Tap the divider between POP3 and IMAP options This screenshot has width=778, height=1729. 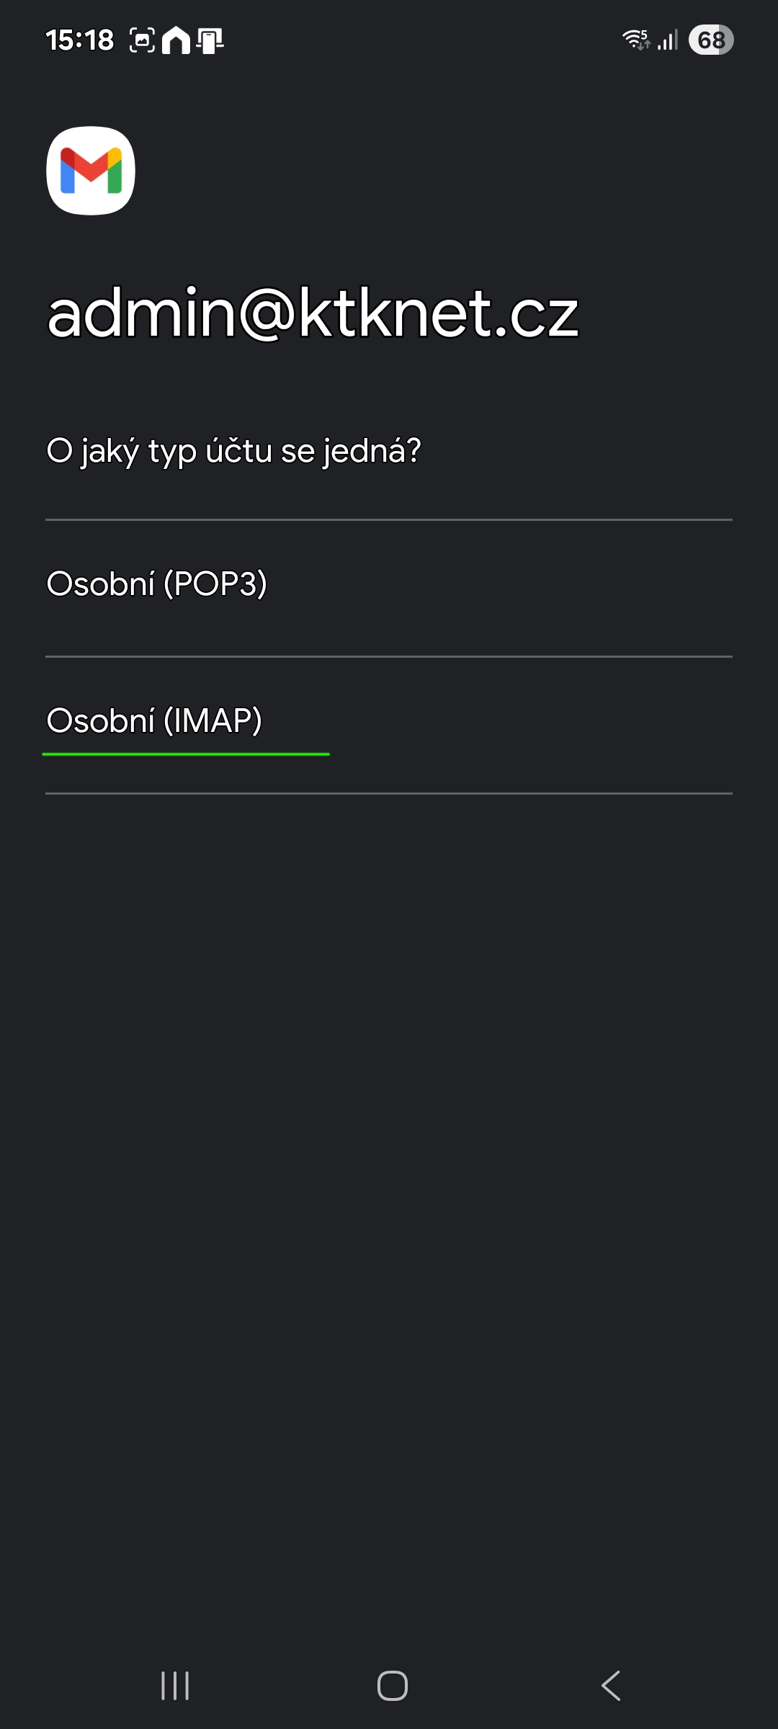389,656
